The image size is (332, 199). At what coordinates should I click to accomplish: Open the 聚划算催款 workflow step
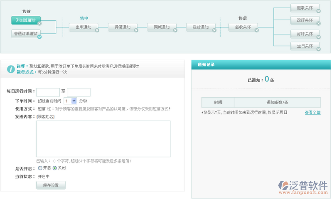click(x=25, y=20)
